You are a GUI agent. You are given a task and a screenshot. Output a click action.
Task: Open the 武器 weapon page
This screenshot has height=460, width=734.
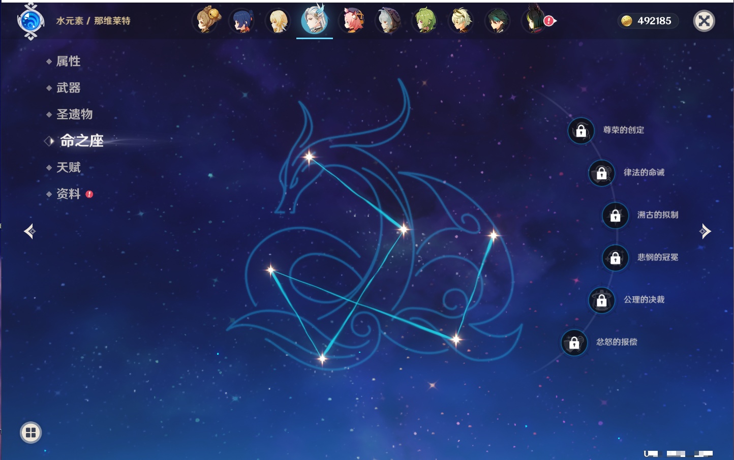68,88
